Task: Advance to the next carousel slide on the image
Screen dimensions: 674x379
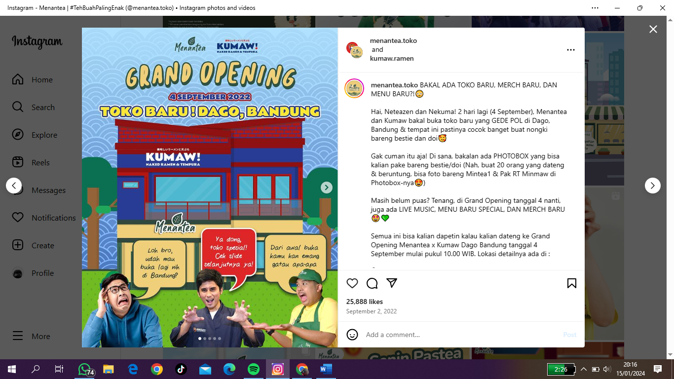Action: pos(326,188)
